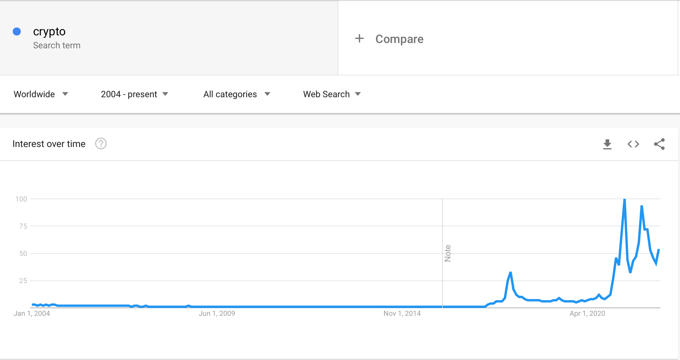Click the Jan 1, 2004 axis label
Screen dimensions: 680x360
32,313
